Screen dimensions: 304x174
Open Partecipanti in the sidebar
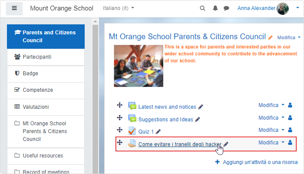click(x=46, y=57)
